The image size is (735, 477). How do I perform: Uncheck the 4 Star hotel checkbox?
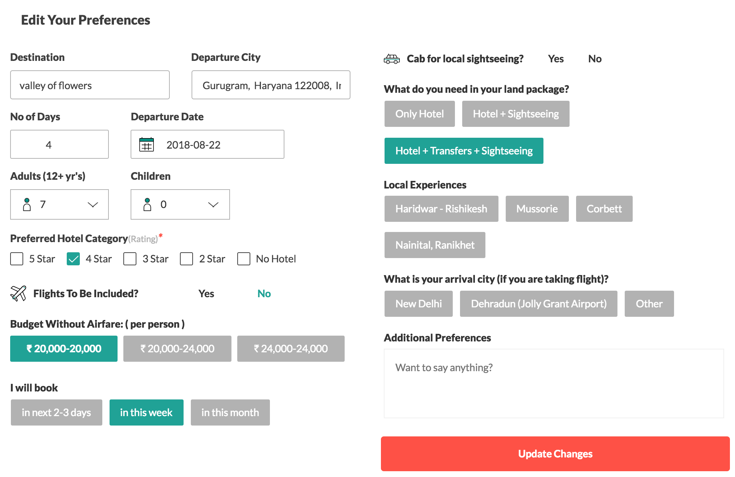[x=73, y=259]
